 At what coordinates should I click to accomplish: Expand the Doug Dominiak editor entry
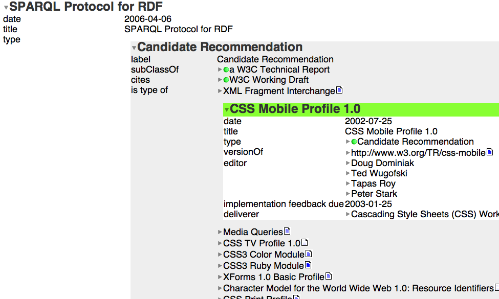click(348, 164)
